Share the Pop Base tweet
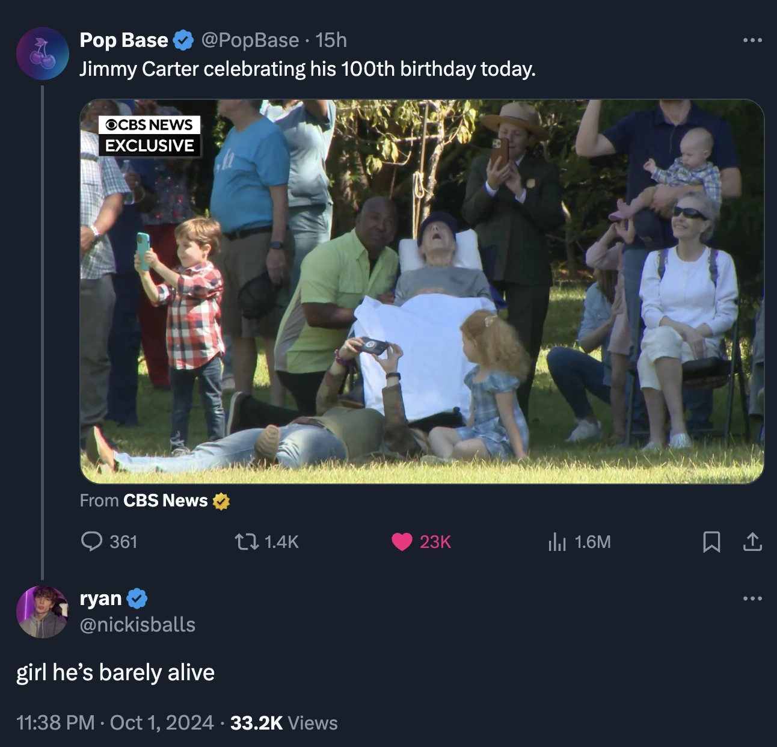Screen dimensions: 777x747 tap(752, 542)
